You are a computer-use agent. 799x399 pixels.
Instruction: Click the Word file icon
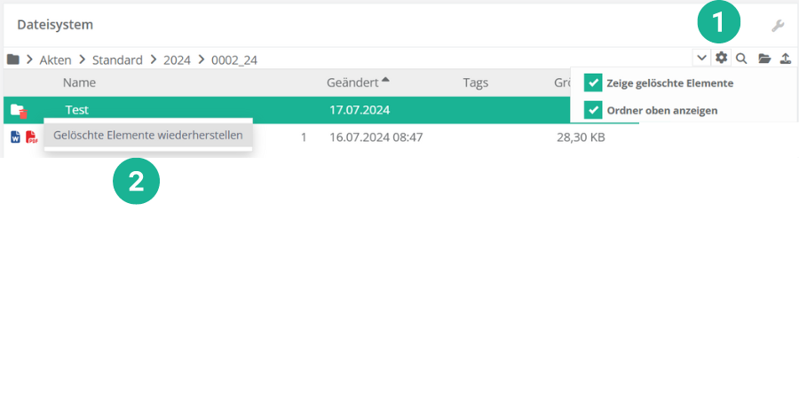coord(15,137)
